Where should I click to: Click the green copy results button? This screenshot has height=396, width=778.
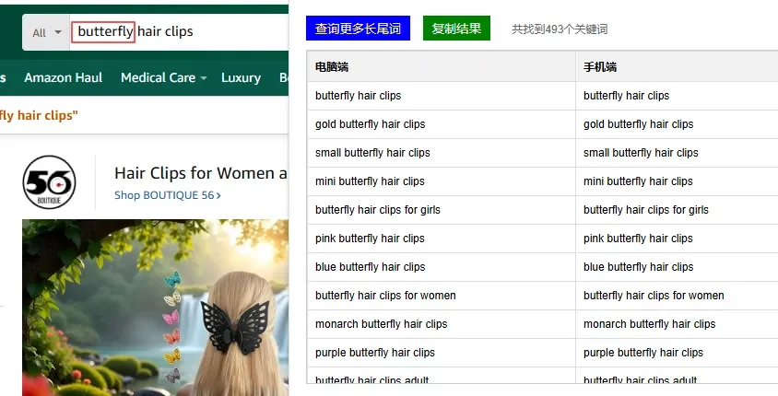pyautogui.click(x=456, y=29)
